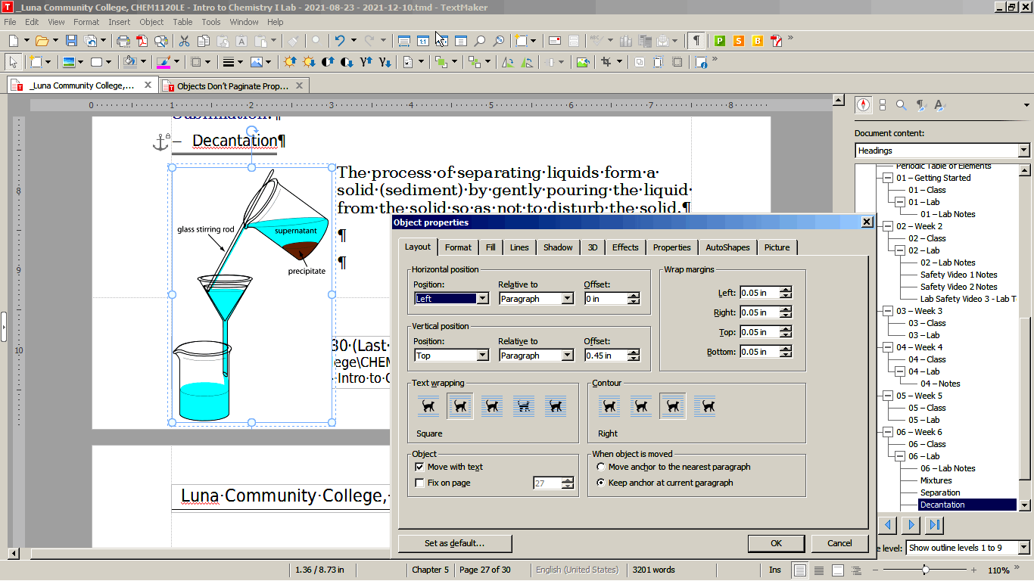This screenshot has width=1034, height=581.
Task: Open the sidebar search magnifier icon
Action: [901, 105]
